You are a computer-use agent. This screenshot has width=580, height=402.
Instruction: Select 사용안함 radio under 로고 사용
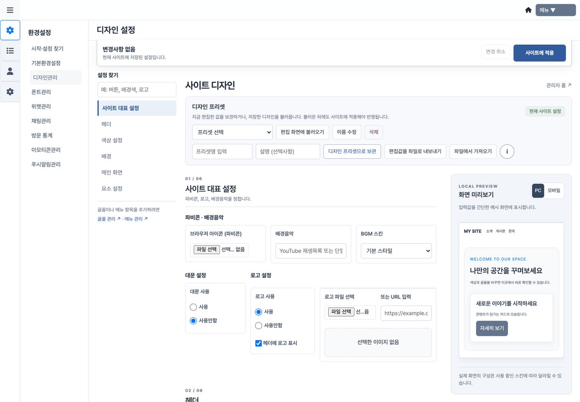pos(259,326)
